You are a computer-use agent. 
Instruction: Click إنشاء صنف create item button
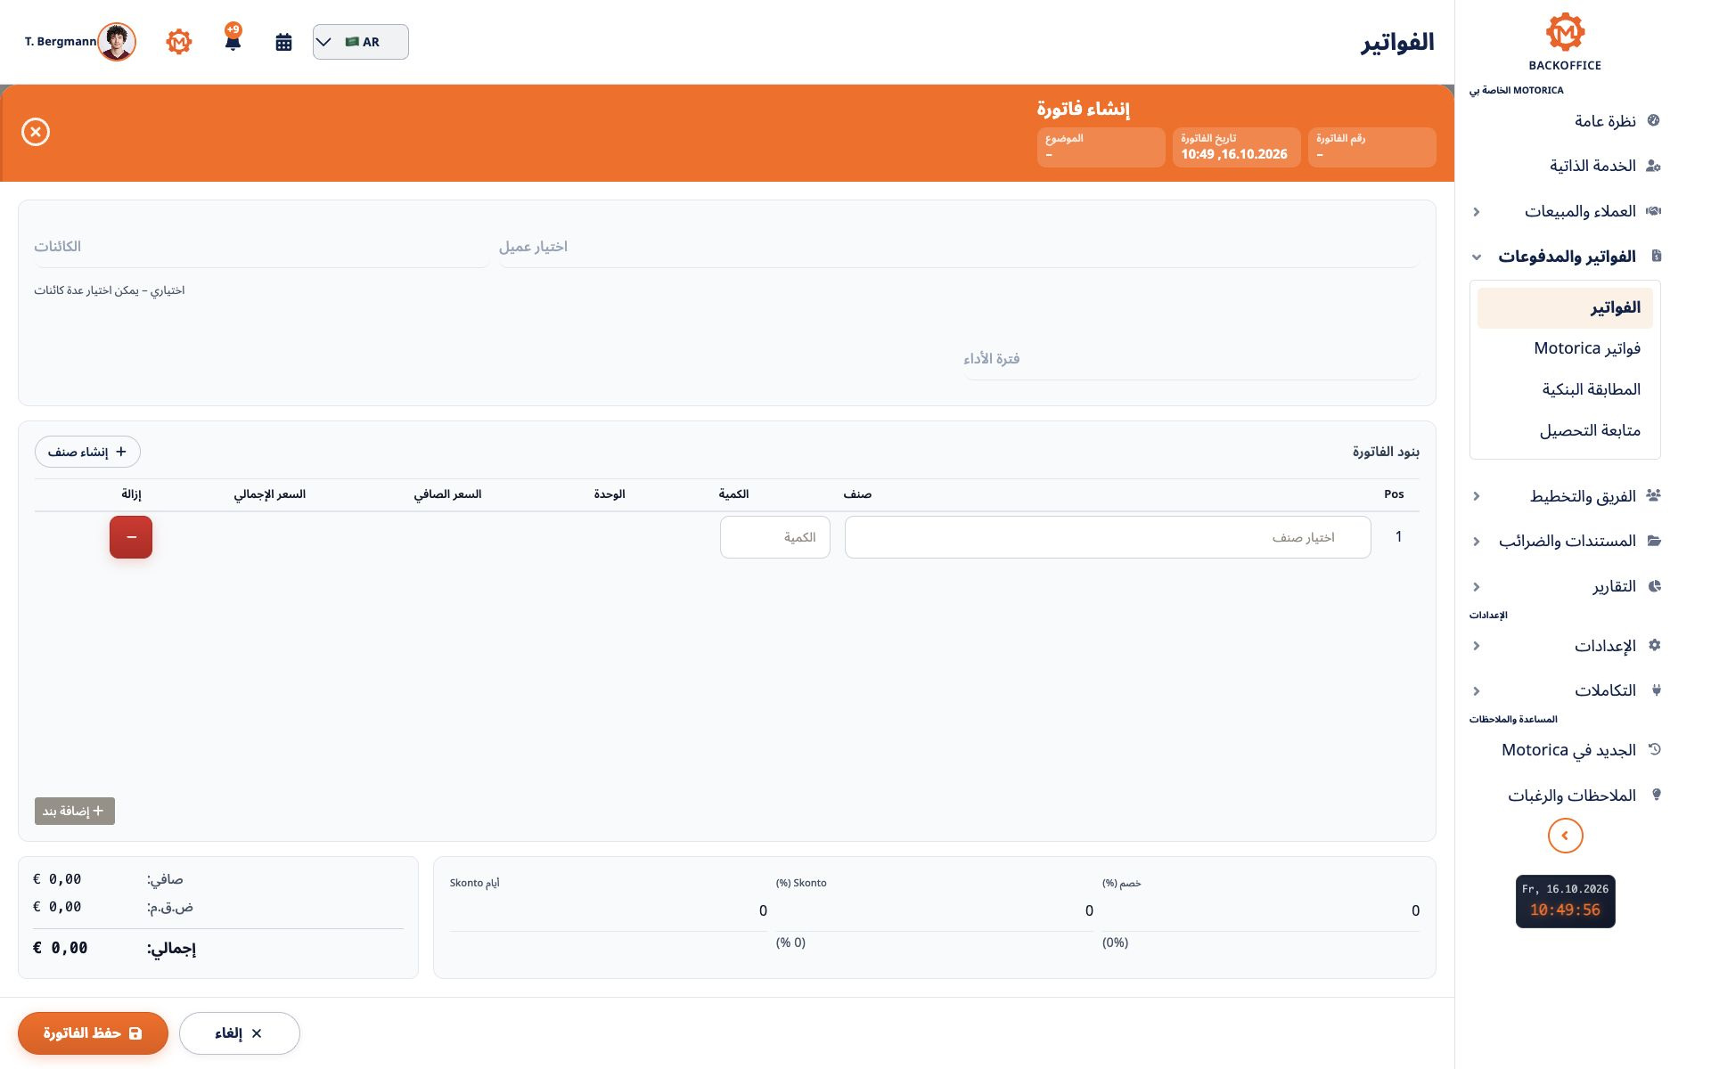pyautogui.click(x=87, y=452)
